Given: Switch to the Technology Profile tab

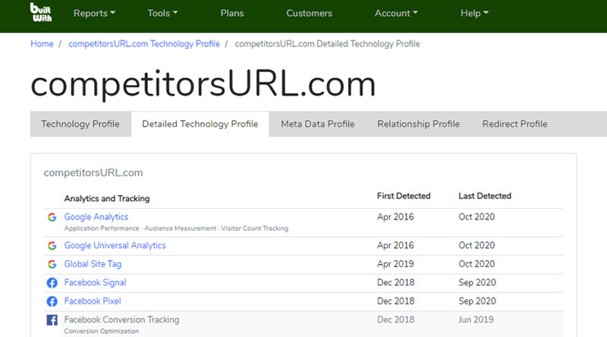Looking at the screenshot, I should point(80,124).
